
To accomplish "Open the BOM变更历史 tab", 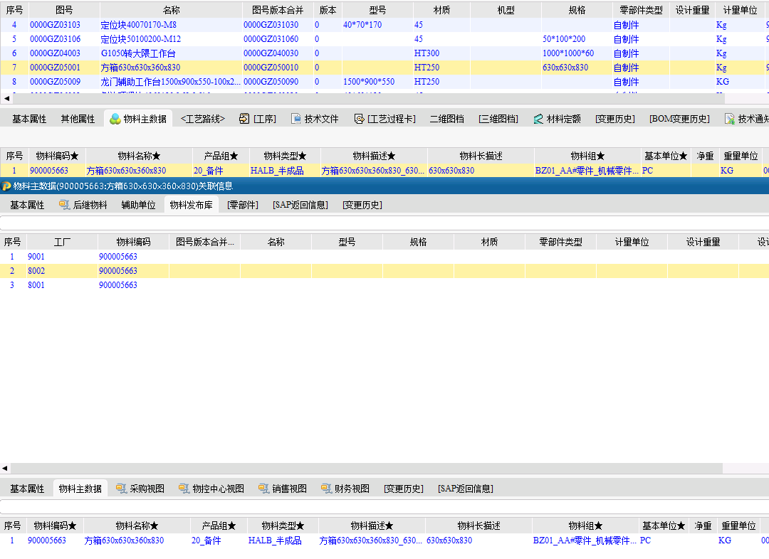I will pyautogui.click(x=679, y=119).
